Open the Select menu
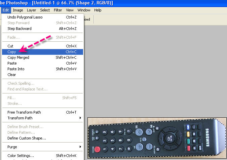Image resolution: width=227 pixels, height=160 pixels. coord(45,10)
